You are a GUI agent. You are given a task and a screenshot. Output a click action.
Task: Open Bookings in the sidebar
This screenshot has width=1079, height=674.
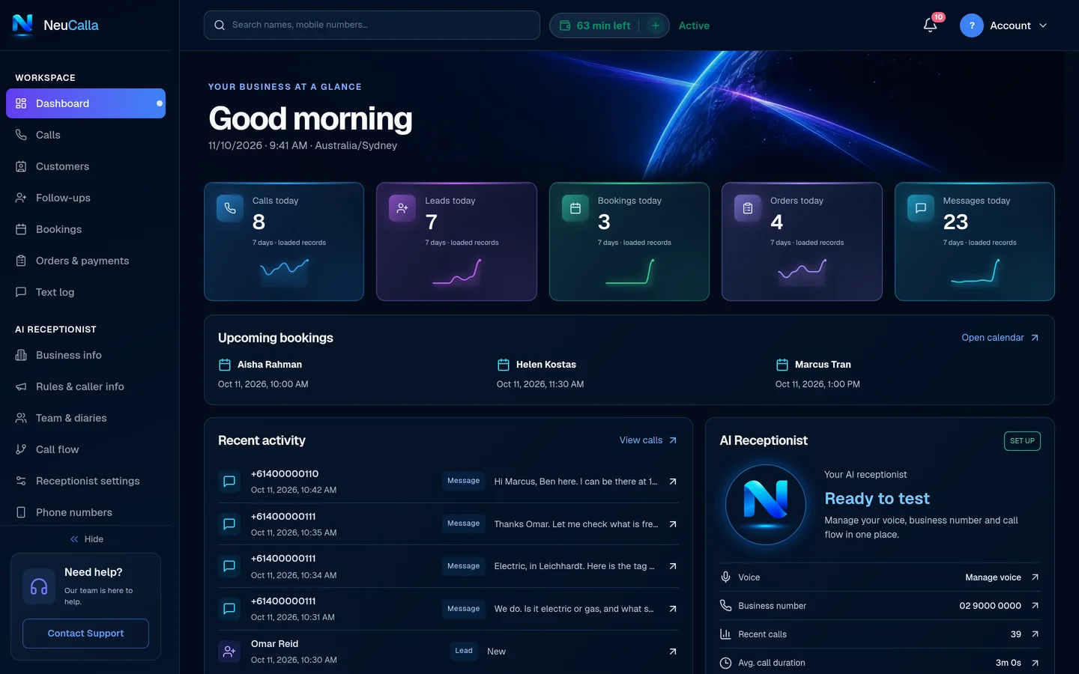point(85,229)
